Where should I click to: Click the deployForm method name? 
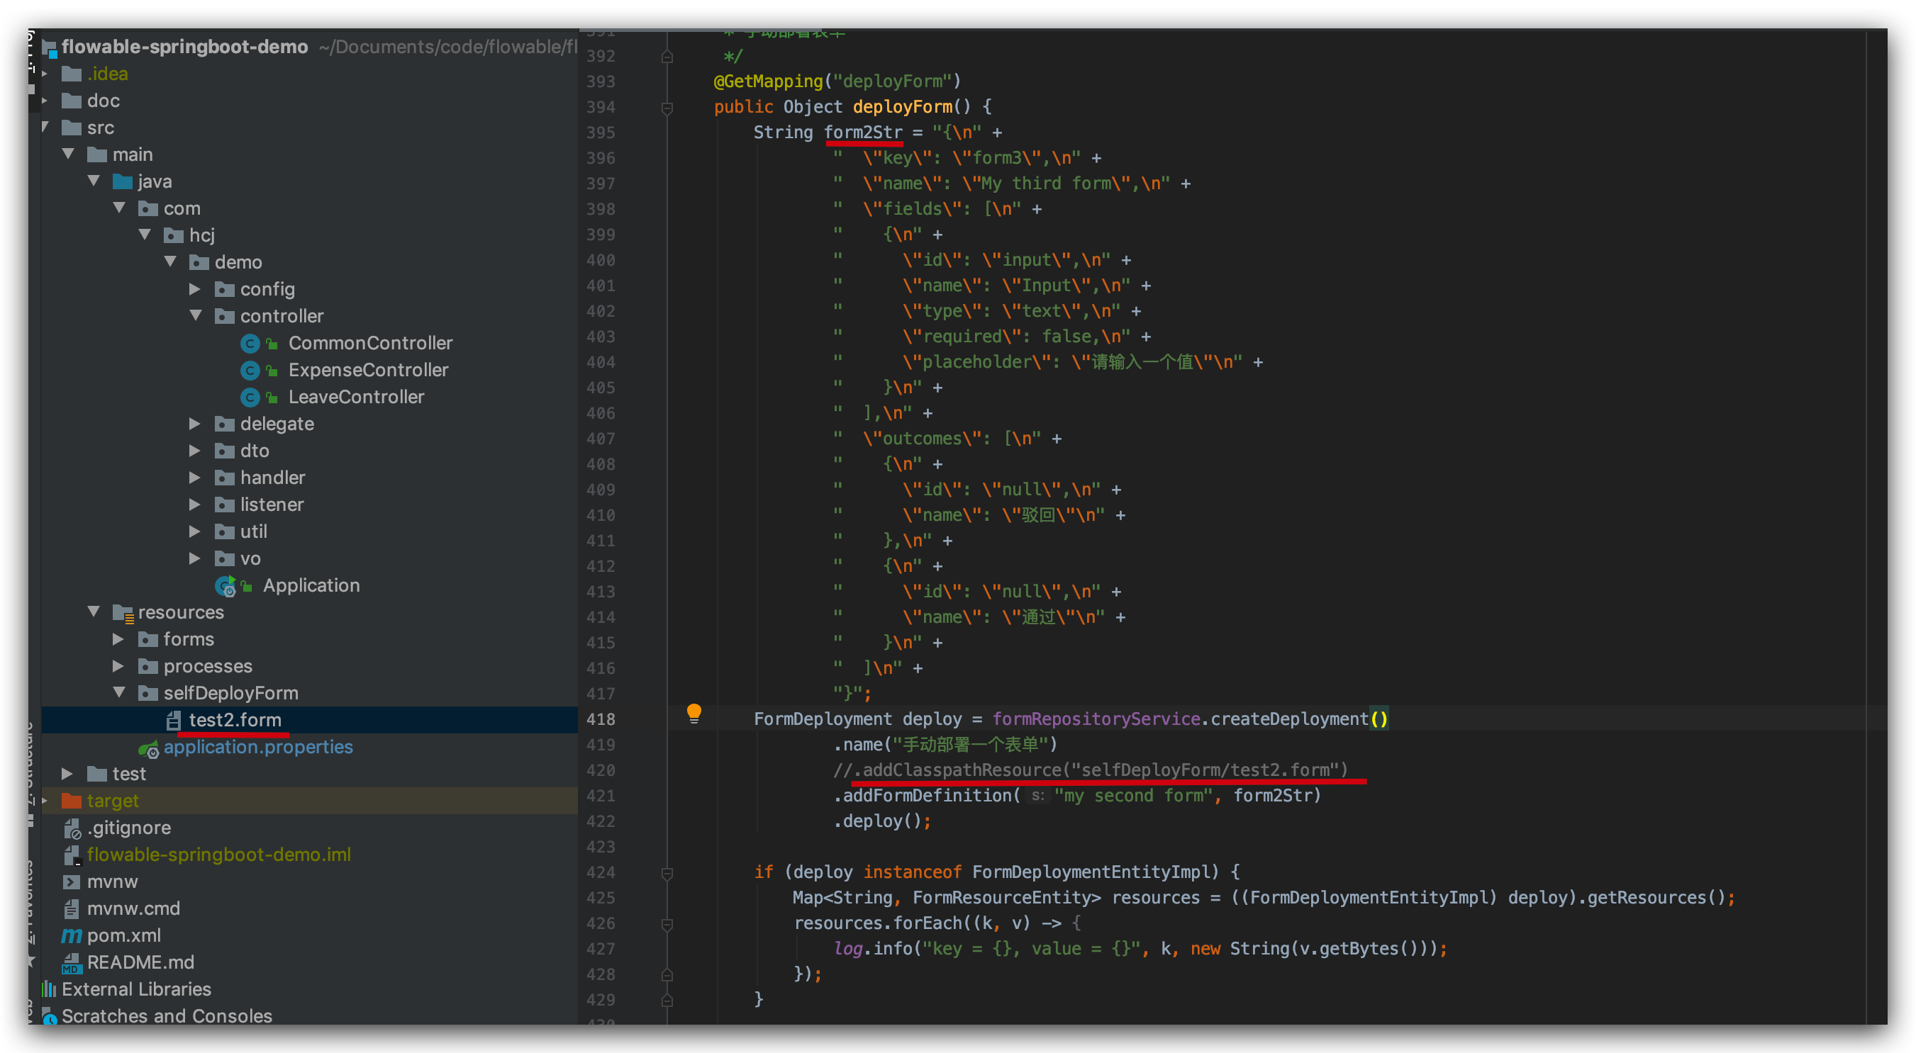pos(902,106)
